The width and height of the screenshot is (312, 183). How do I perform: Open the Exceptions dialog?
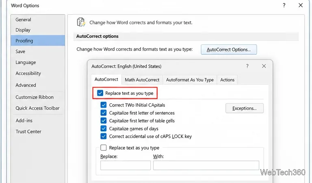tap(244, 108)
